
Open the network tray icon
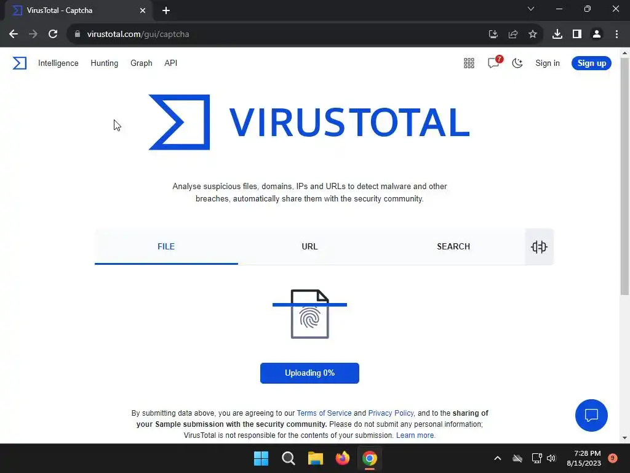(536, 458)
